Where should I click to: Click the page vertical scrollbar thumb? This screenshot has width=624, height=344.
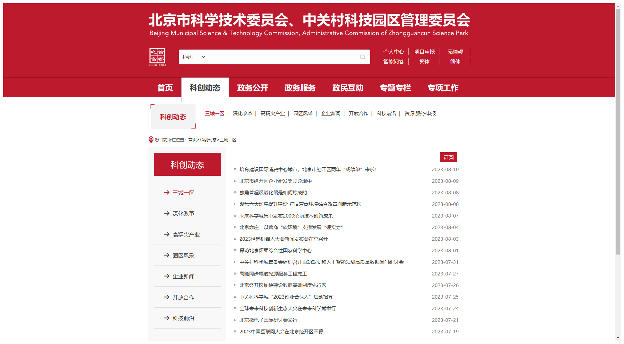(x=618, y=129)
